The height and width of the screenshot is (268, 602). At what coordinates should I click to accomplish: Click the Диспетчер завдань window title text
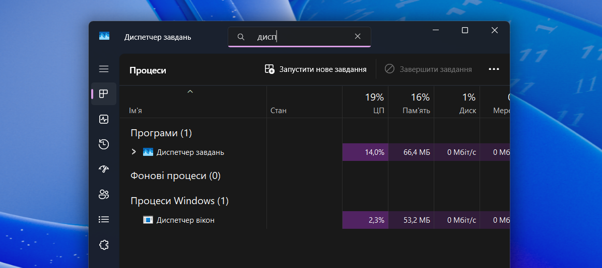(x=158, y=37)
